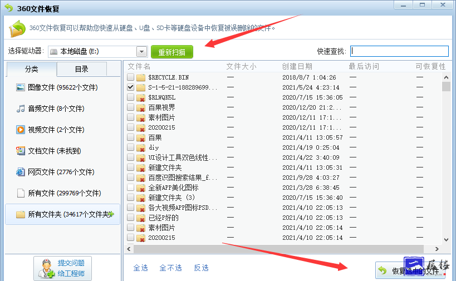Click the vertical scrollbar up arrow
The height and width of the screenshot is (281, 456).
tap(446, 77)
